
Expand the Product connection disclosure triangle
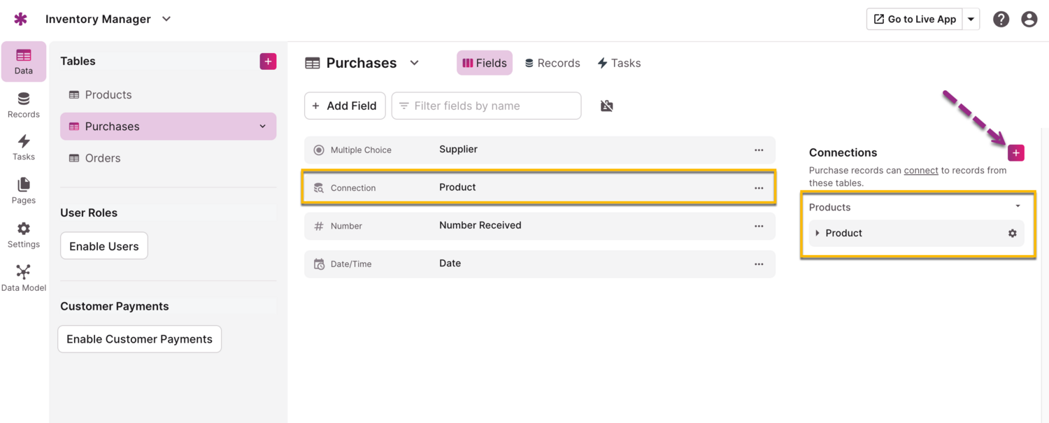818,234
